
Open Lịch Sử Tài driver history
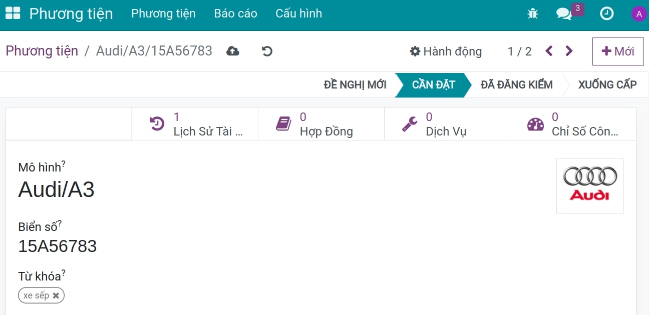195,124
